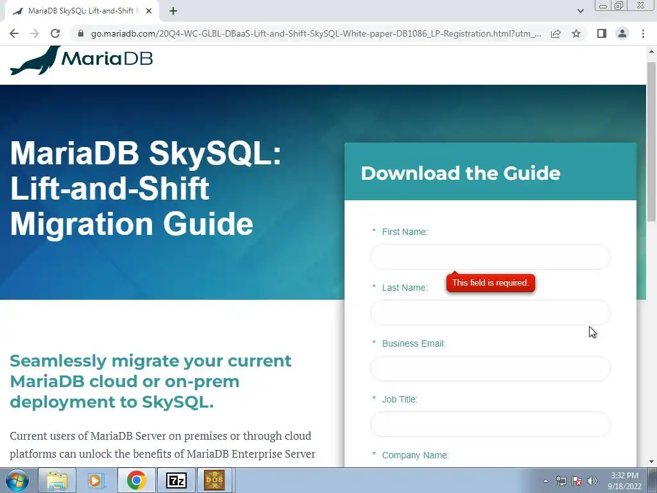The width and height of the screenshot is (657, 493).
Task: Click the First Name input field
Action: click(x=490, y=257)
